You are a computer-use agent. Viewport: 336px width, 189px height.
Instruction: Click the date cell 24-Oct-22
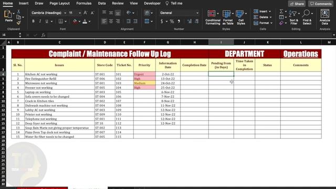pos(168,83)
